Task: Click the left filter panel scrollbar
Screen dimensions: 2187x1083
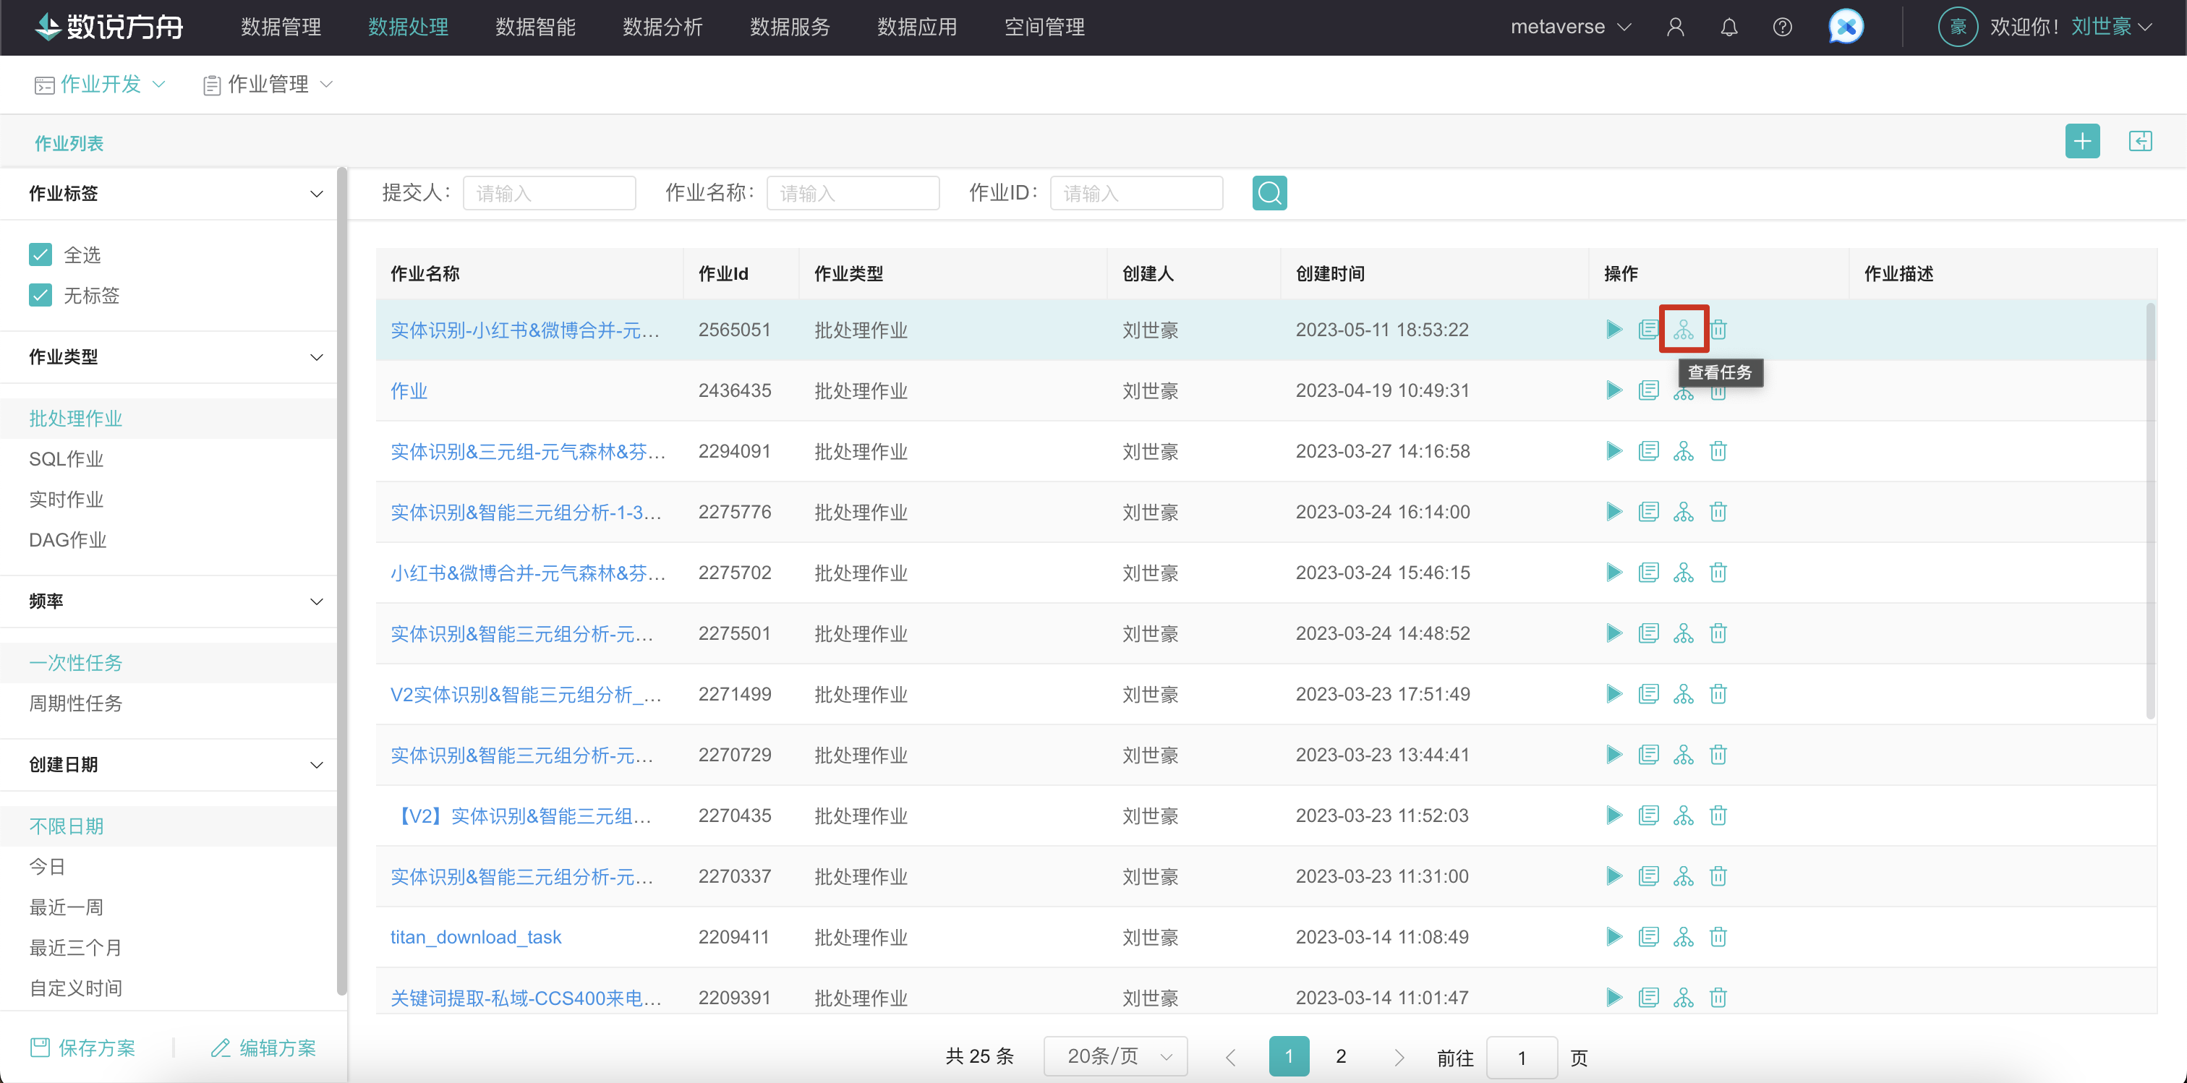Action: [x=341, y=581]
